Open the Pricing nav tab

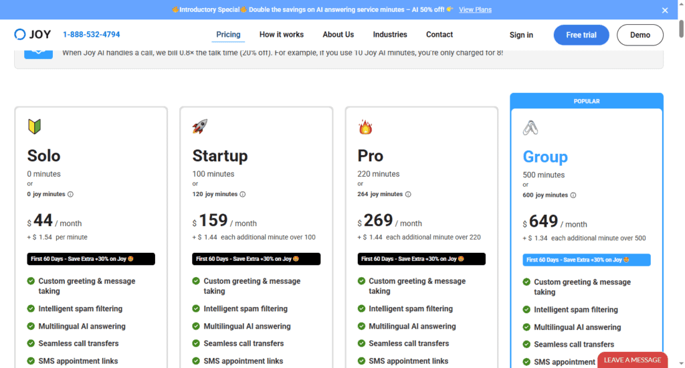228,35
